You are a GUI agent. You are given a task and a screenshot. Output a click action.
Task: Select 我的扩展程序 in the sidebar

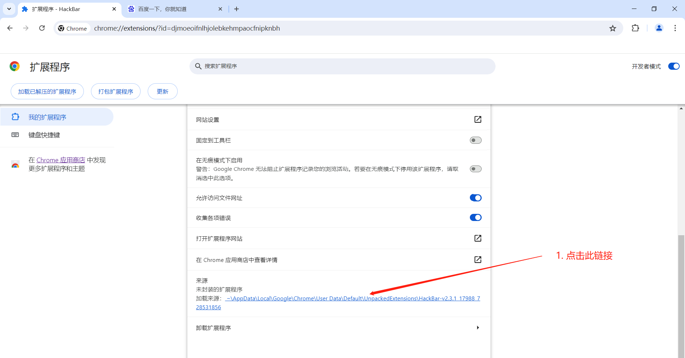click(x=57, y=117)
